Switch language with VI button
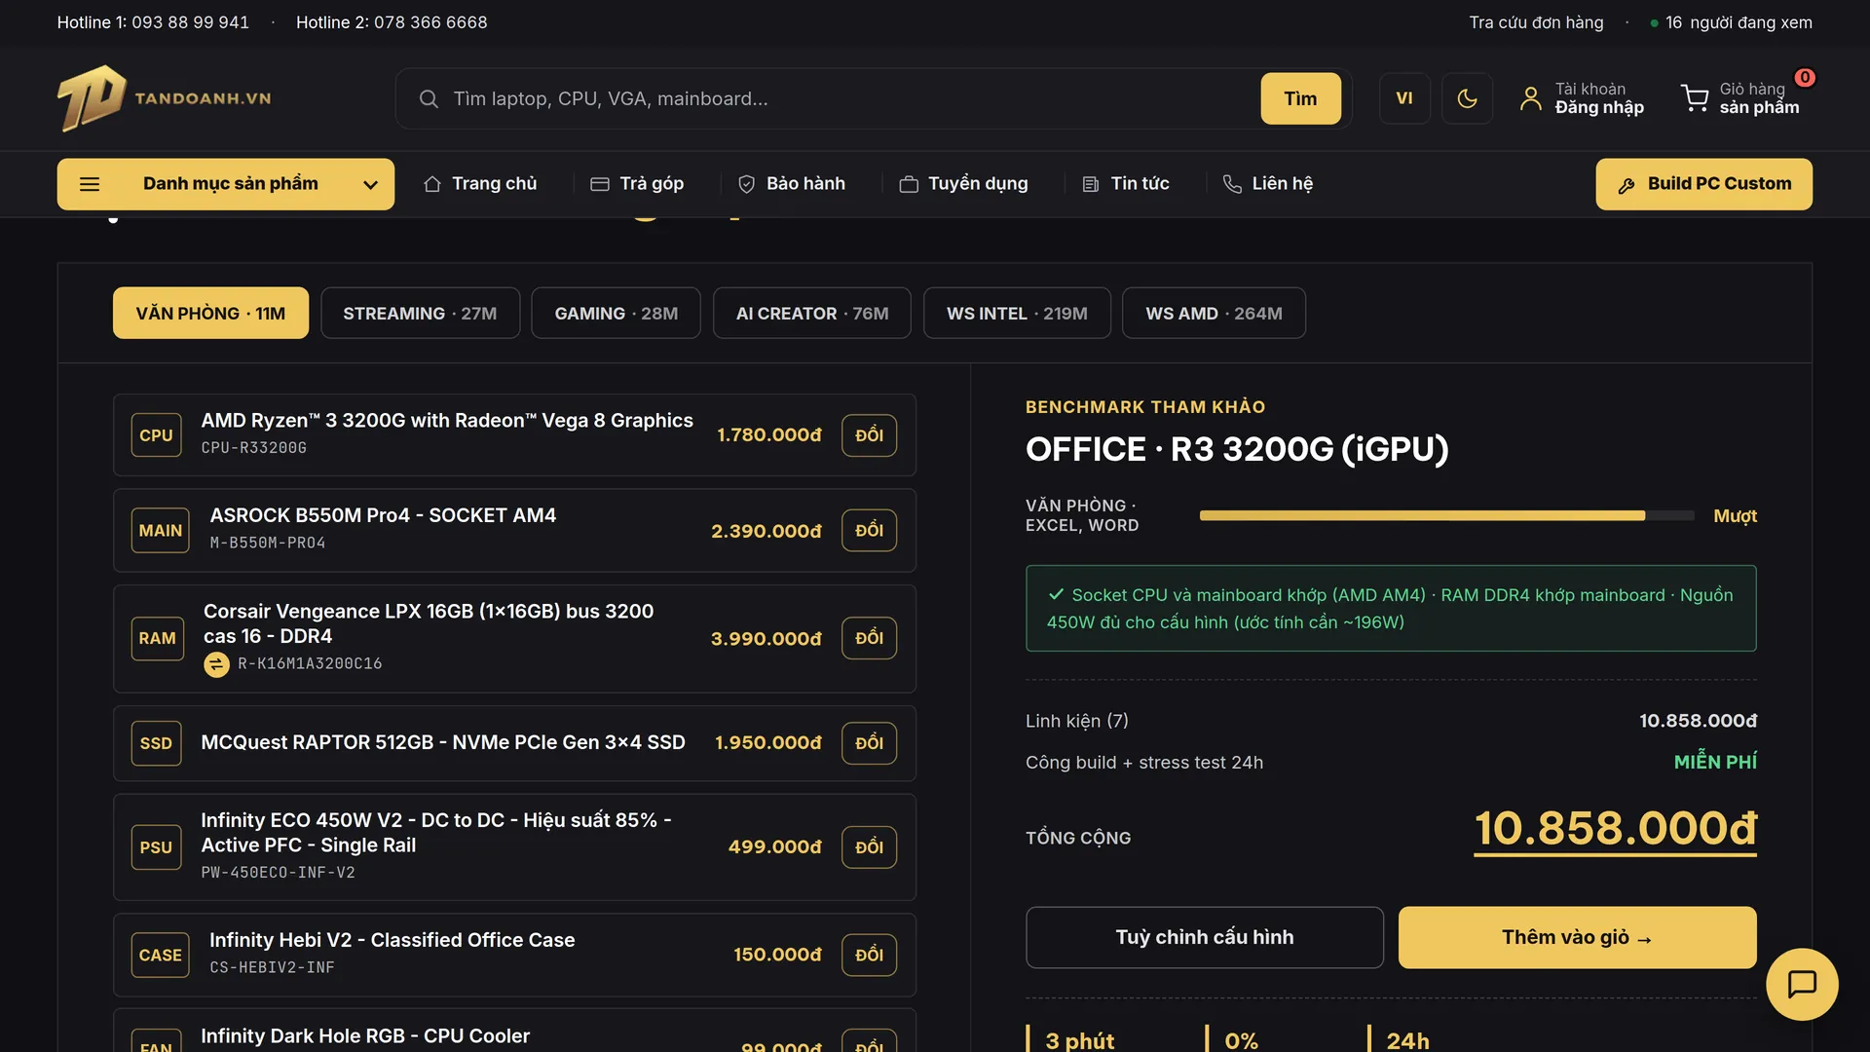1870x1052 pixels. pyautogui.click(x=1404, y=98)
